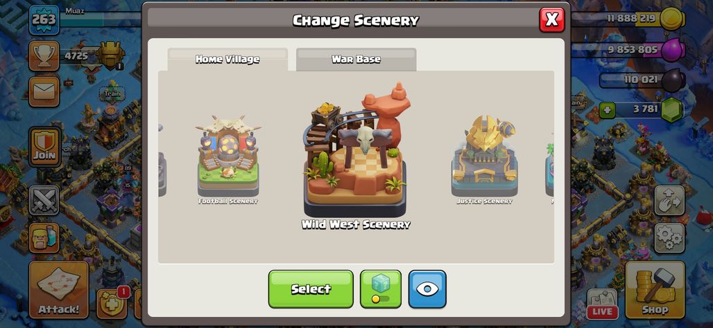Open the LIVE events icon
This screenshot has width=713, height=328.
[602, 304]
